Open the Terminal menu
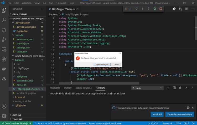 click(61, 3)
